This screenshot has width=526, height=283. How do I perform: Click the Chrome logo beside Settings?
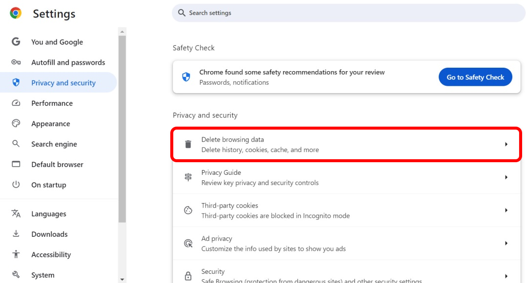point(16,13)
